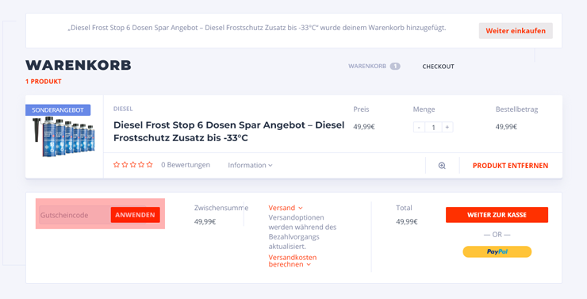This screenshot has height=299, width=587.
Task: Click the magnifier zoom icon for the product
Action: pos(442,166)
